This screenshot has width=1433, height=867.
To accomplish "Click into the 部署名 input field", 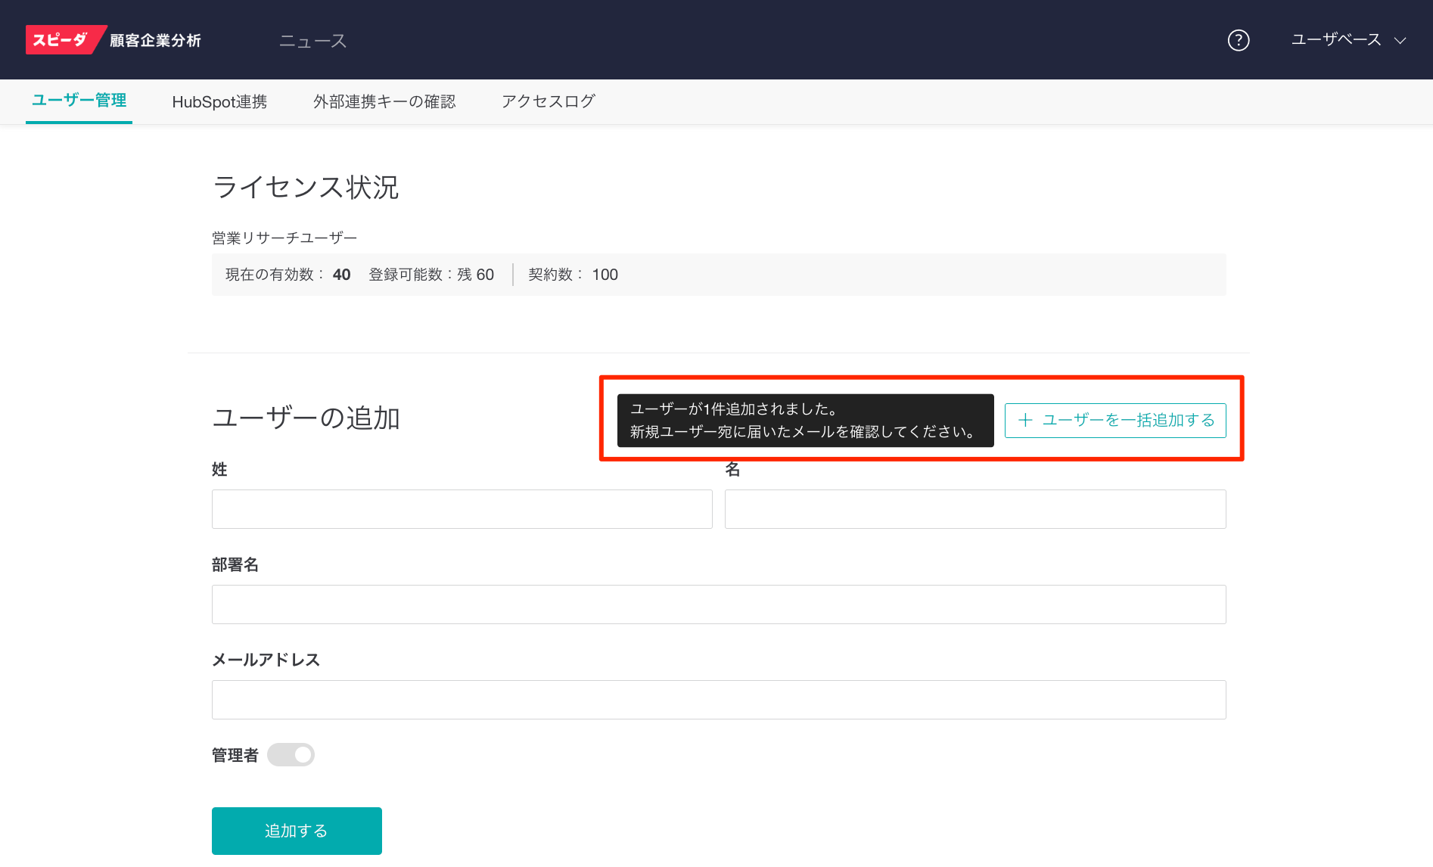I will [x=718, y=604].
